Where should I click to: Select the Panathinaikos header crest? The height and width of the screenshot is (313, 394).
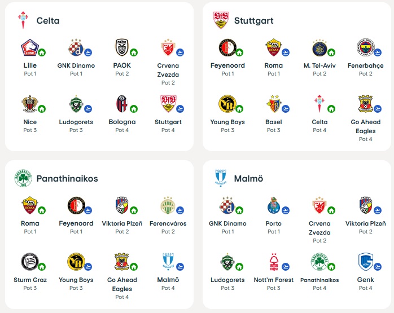point(23,178)
